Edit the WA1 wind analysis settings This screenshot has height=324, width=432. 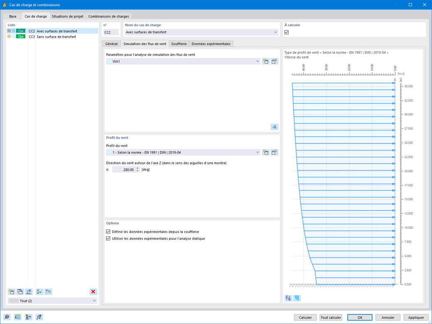[x=274, y=61]
